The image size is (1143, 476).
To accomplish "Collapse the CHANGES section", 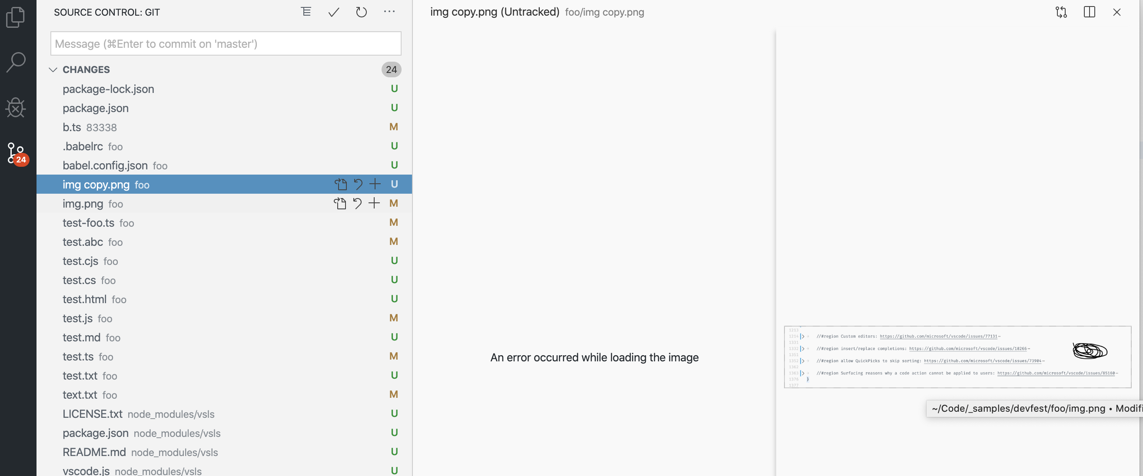I will tap(53, 69).
